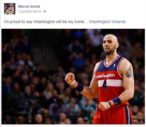Image resolution: width=146 pixels, height=127 pixels.
Task: Click the white band near the raised fist
Action: (73, 83)
